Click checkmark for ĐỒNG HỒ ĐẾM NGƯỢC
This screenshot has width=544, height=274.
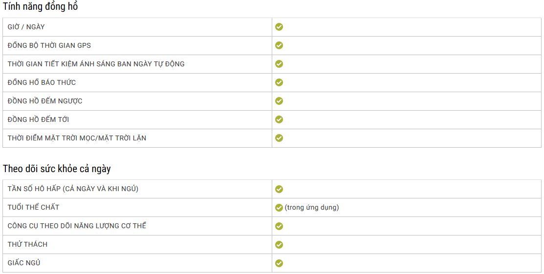[x=279, y=101]
